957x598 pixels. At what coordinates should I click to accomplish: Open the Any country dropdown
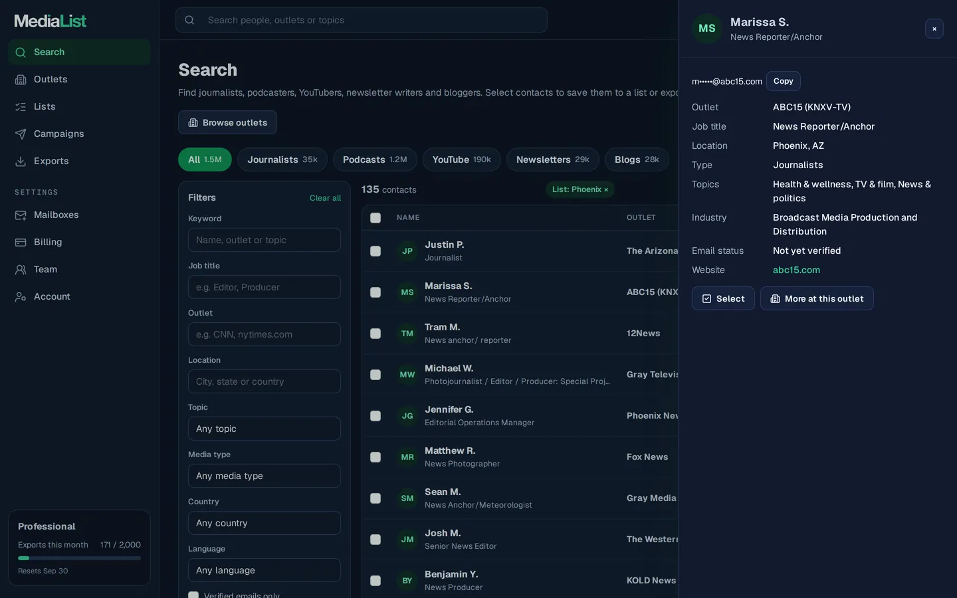(265, 523)
